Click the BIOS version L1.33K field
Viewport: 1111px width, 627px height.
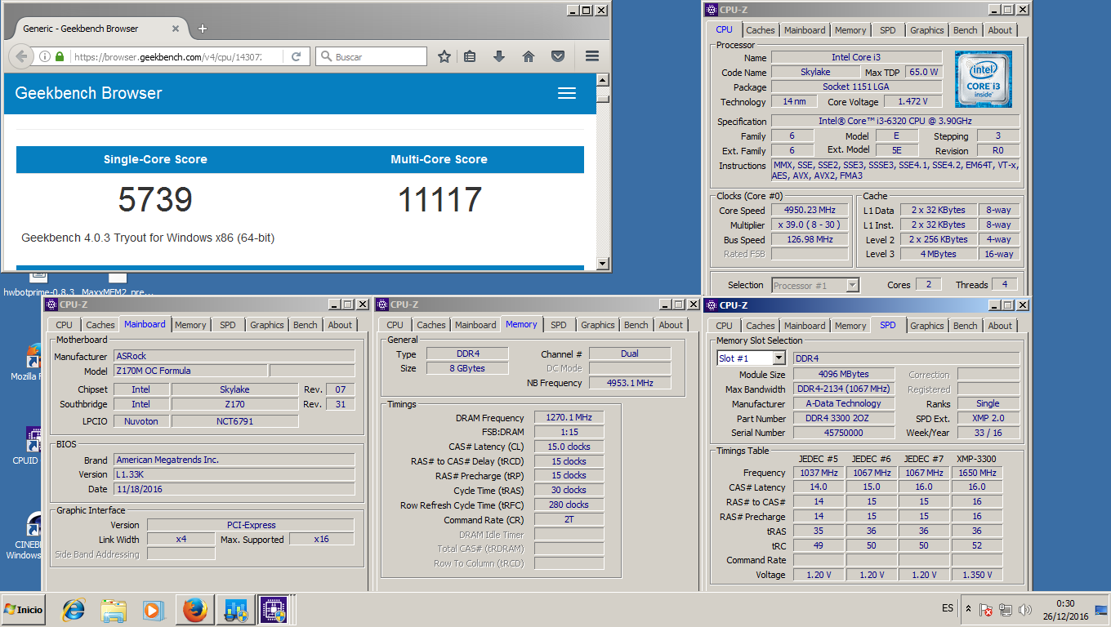[234, 474]
